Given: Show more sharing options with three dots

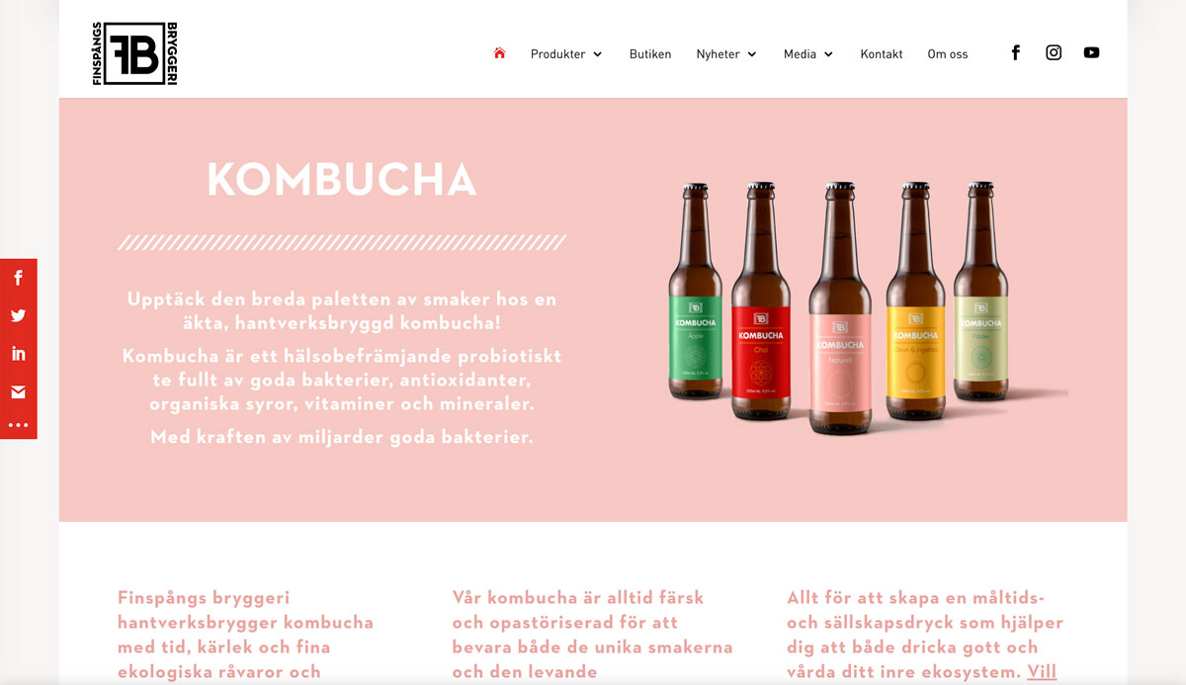Looking at the screenshot, I should tap(18, 426).
